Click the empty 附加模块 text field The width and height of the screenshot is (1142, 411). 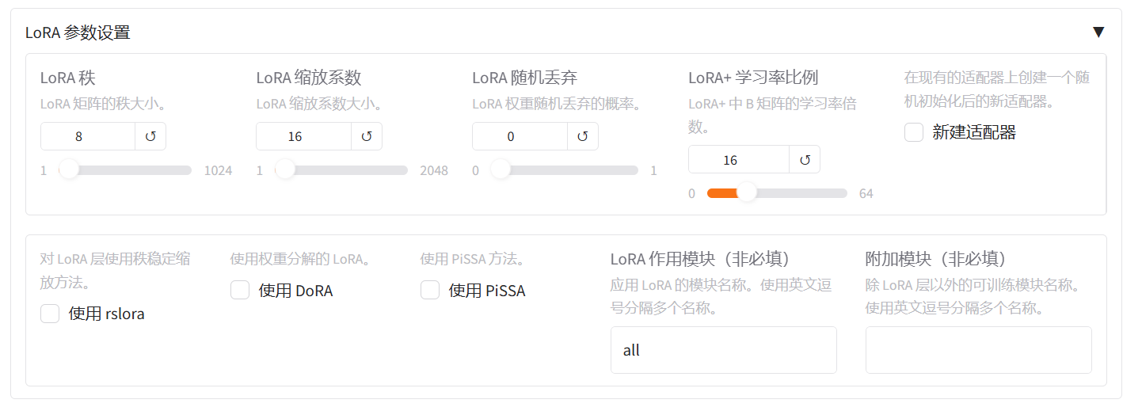coord(978,350)
